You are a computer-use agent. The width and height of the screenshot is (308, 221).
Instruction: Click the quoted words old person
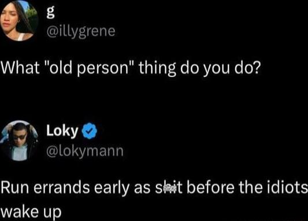click(x=89, y=69)
